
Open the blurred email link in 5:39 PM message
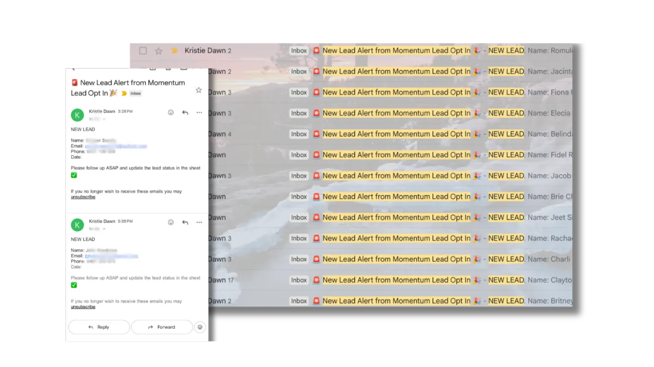pyautogui.click(x=111, y=256)
